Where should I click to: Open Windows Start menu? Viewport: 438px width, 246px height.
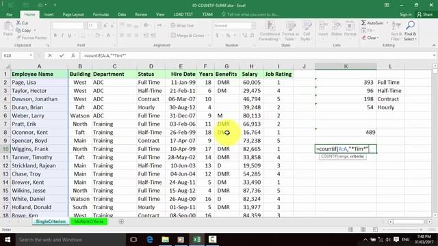point(8,240)
